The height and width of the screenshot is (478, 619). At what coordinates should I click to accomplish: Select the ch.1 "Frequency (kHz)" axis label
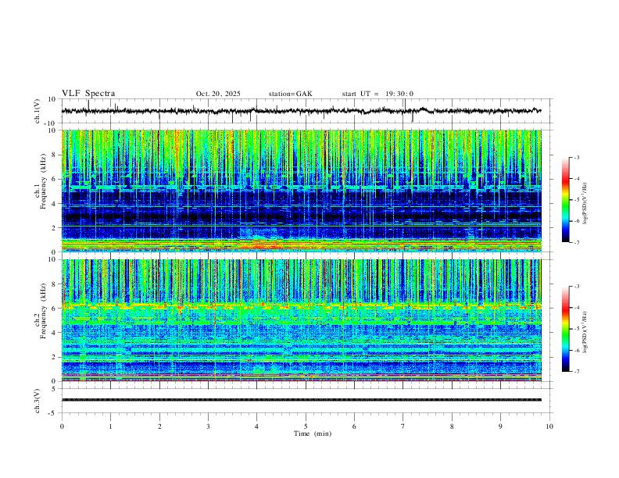point(43,182)
